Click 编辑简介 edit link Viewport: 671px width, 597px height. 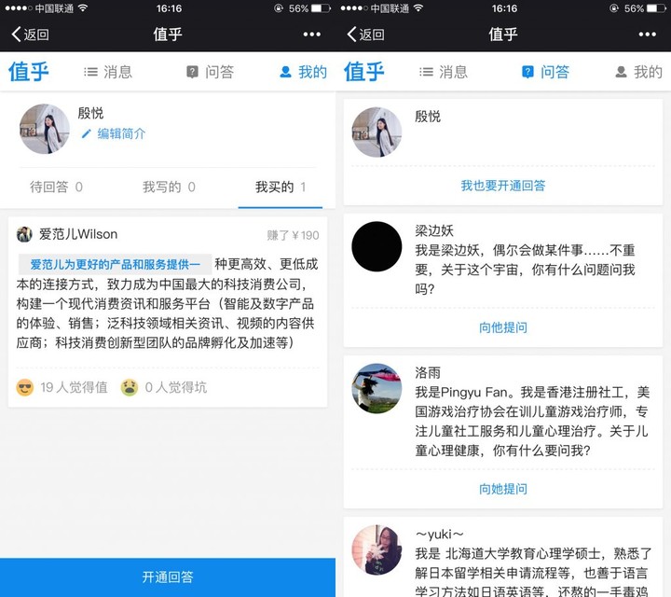coord(114,133)
